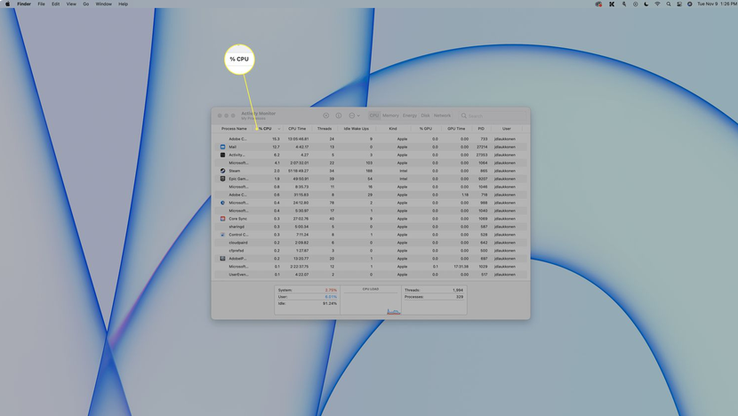Switch to the CPU tab
Image resolution: width=738 pixels, height=416 pixels.
click(374, 116)
